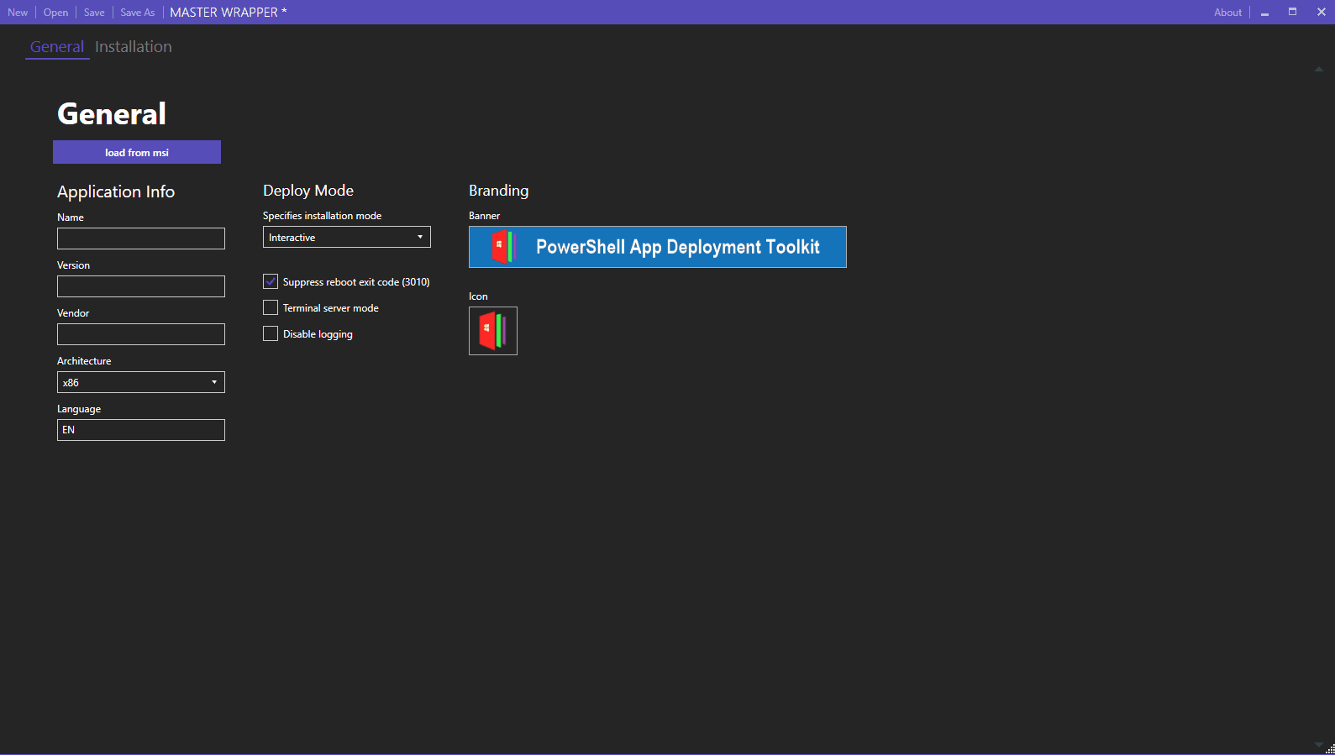Open an existing wrapper file
The width and height of the screenshot is (1335, 755).
tap(55, 13)
